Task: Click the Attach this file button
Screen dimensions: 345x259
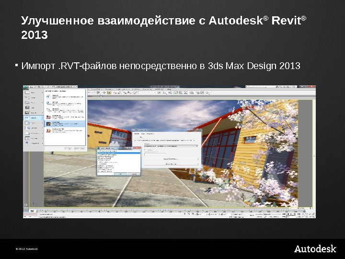Action: 171,164
